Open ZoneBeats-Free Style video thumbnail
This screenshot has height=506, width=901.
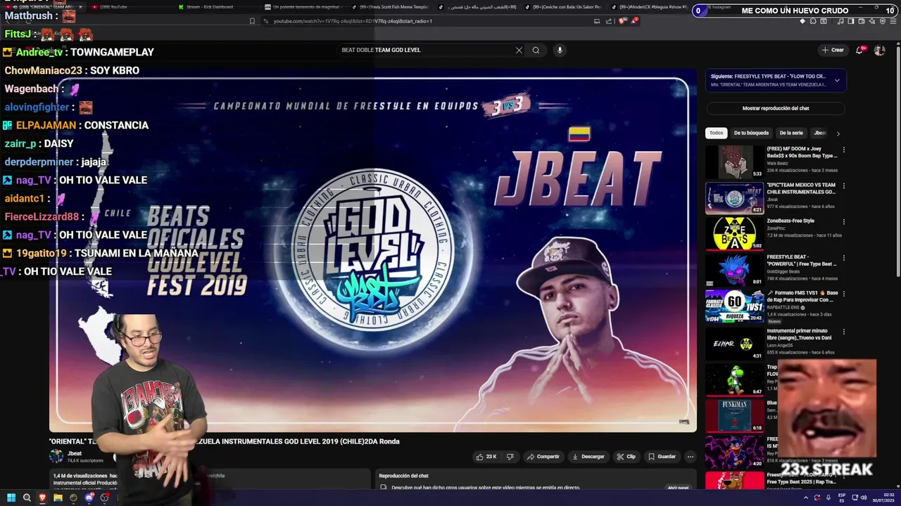(735, 233)
